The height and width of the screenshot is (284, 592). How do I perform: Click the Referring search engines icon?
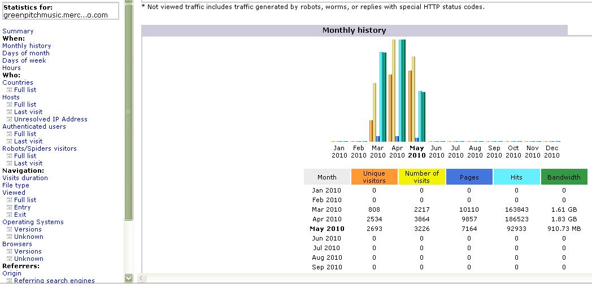(10, 281)
